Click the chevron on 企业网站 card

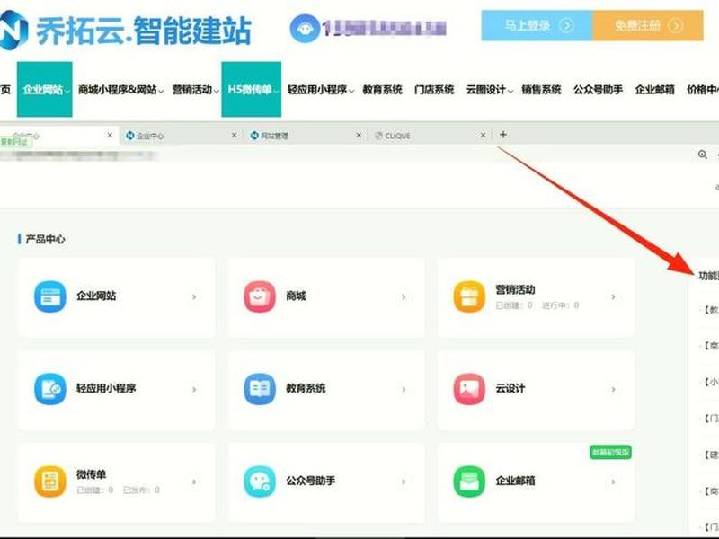194,297
